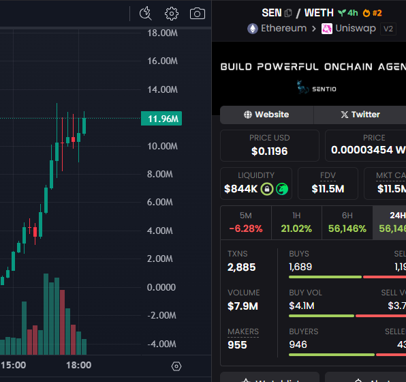406x382 pixels.
Task: Copy SEN token address icon
Action: tap(288, 13)
